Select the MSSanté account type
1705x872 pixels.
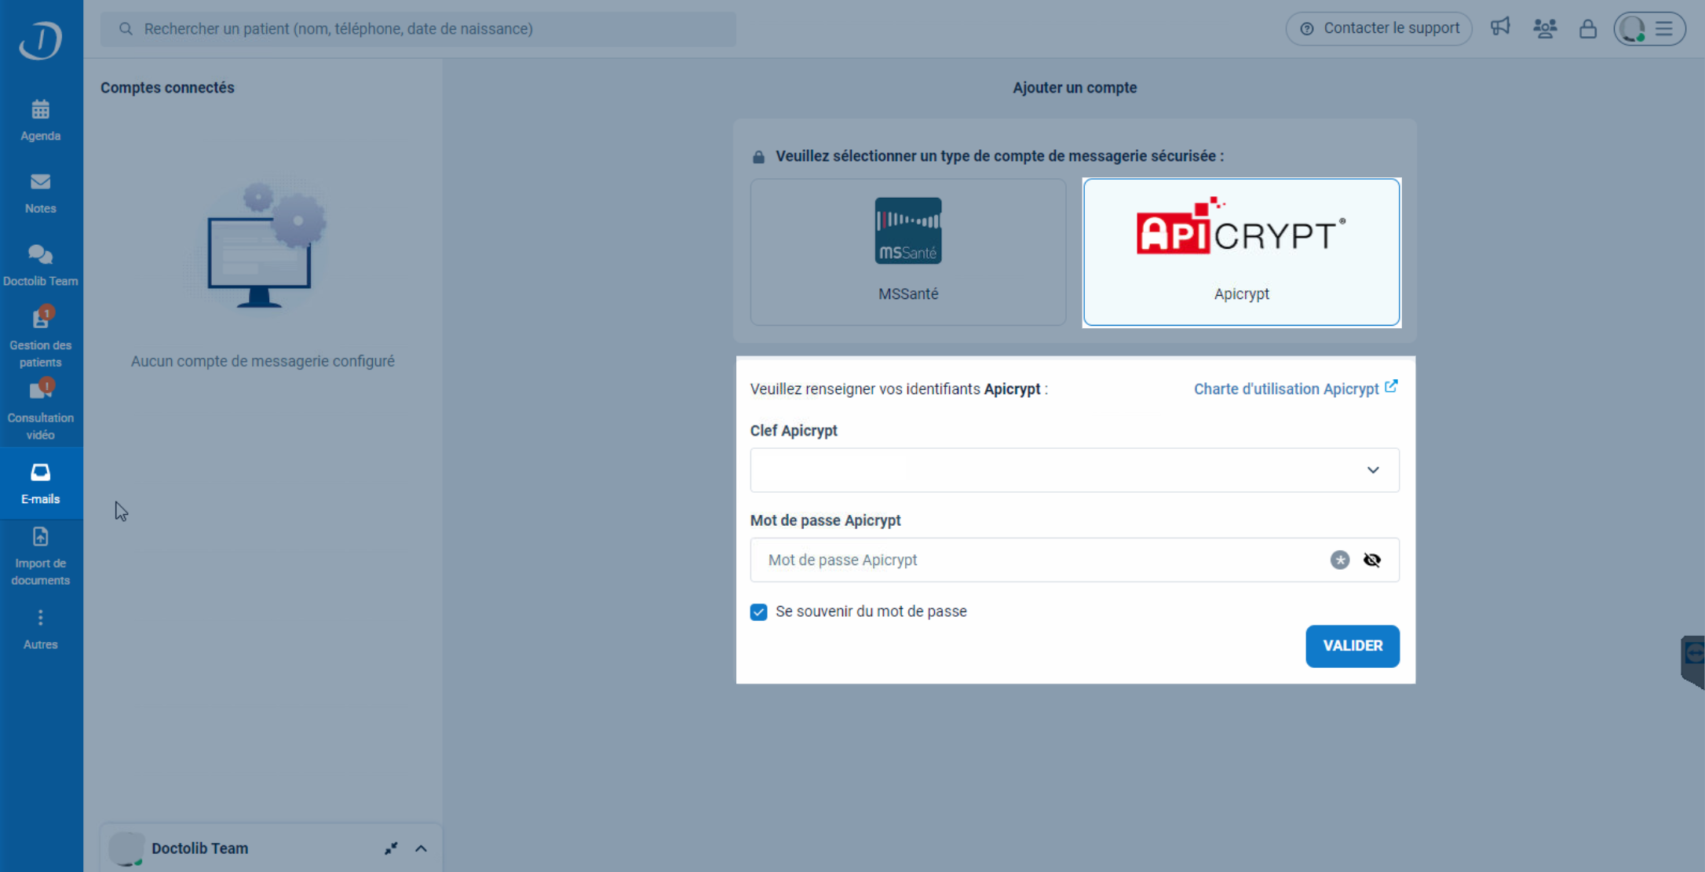[907, 252]
